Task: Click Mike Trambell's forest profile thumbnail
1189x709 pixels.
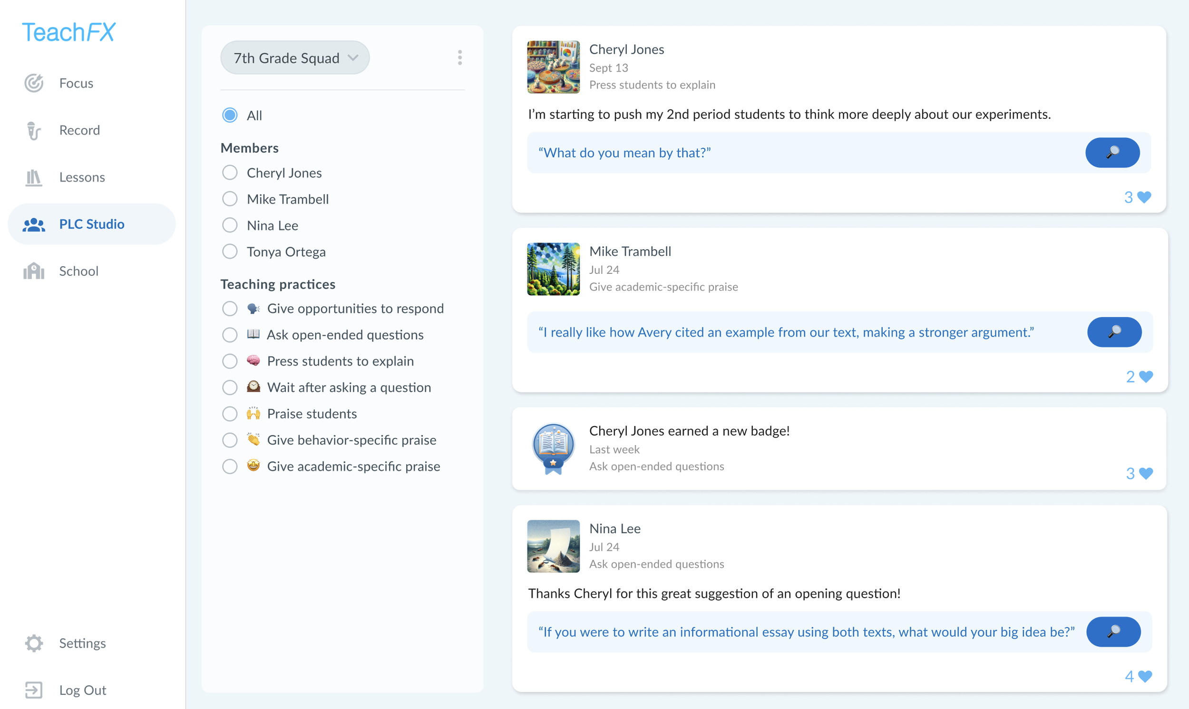Action: (x=553, y=269)
